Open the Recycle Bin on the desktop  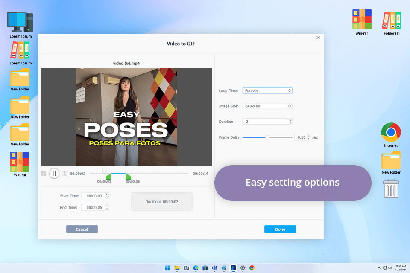[x=391, y=189]
